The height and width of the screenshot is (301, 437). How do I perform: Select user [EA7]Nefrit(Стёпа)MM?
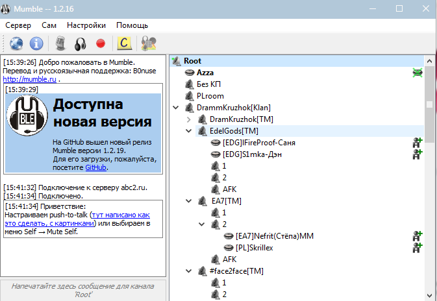pos(275,236)
